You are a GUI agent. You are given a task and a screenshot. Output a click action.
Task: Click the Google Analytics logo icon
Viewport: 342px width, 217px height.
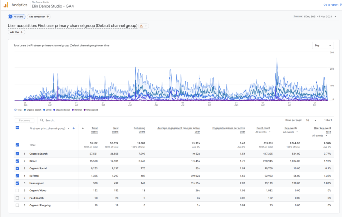click(6, 5)
